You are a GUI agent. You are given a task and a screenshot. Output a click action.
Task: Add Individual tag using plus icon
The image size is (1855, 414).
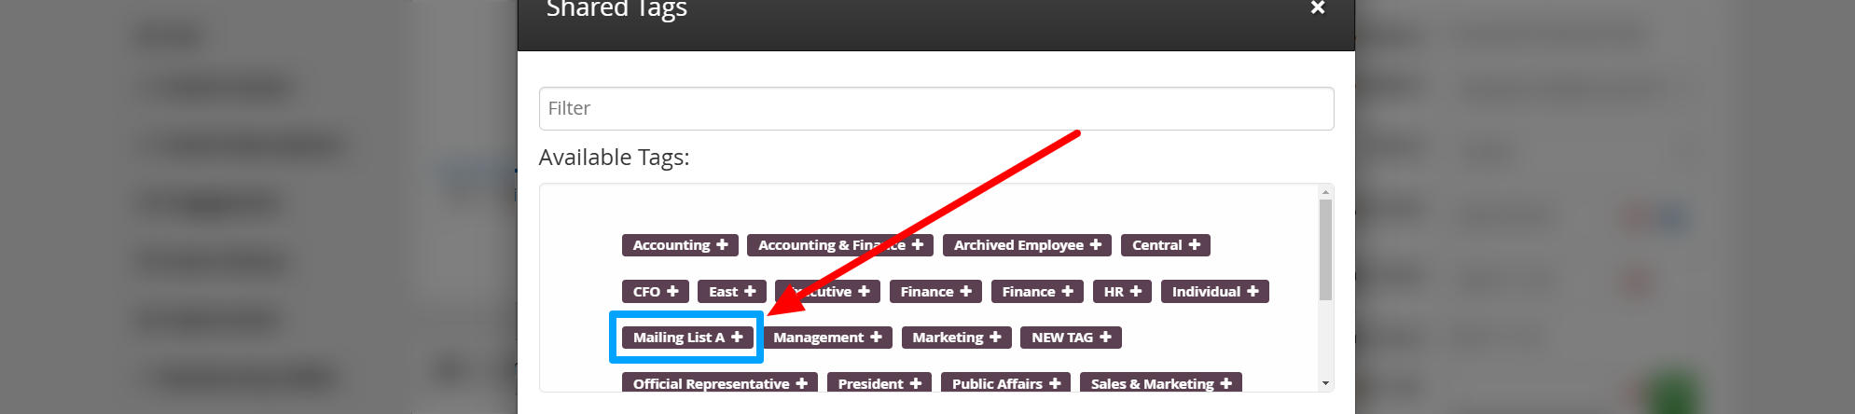1253,292
